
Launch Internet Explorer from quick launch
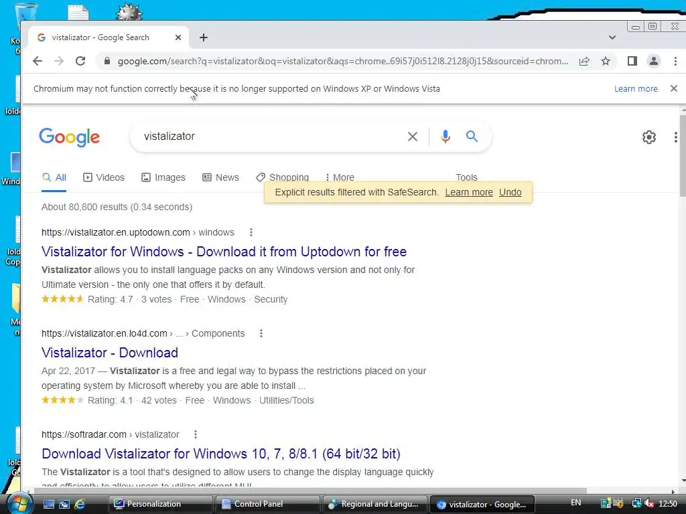[80, 504]
